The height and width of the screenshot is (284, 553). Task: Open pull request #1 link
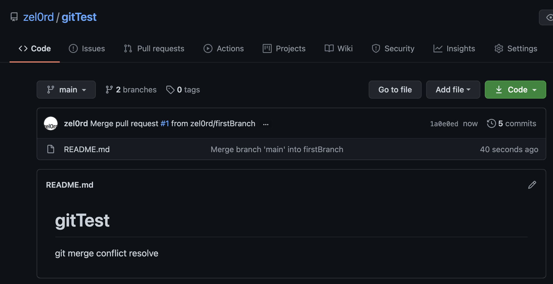(165, 123)
